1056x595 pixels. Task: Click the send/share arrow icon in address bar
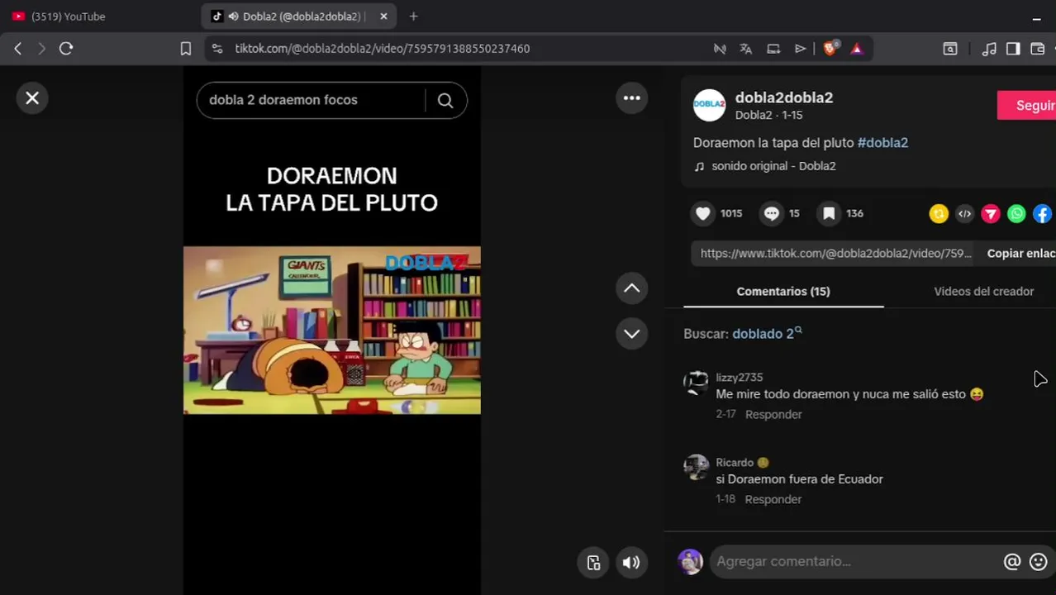click(x=800, y=49)
